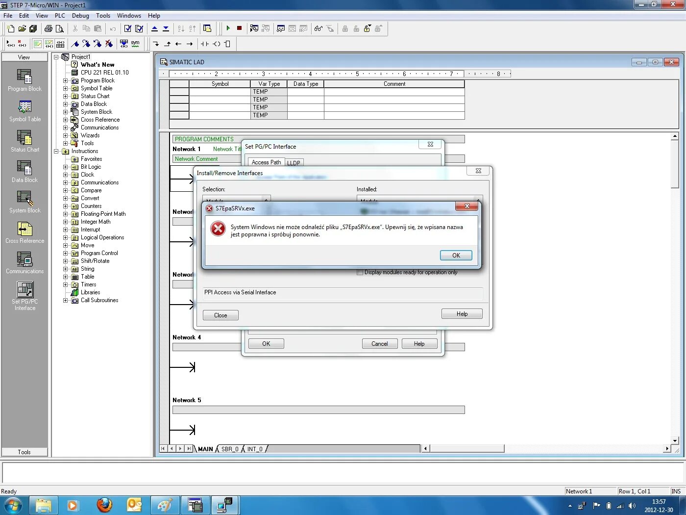Insert a box from the LAD toolbar

click(227, 44)
